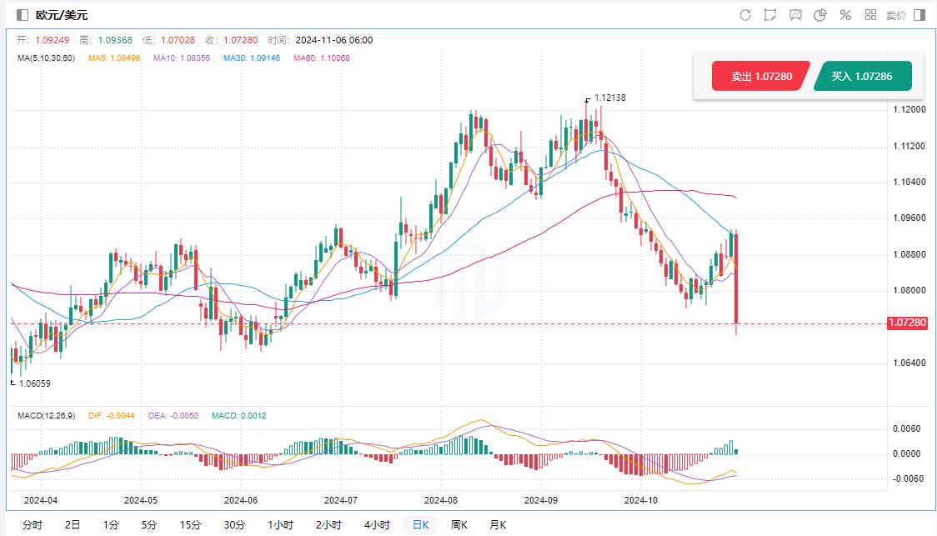Click the 1.12138 high price label
The image size is (937, 536).
coord(609,98)
